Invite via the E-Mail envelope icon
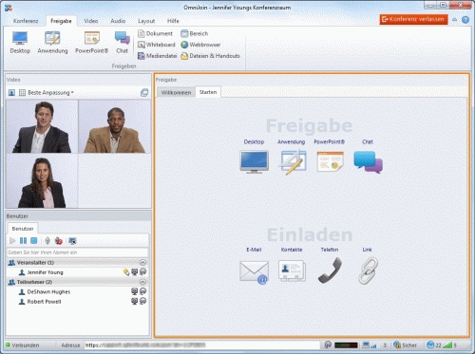 tap(254, 271)
